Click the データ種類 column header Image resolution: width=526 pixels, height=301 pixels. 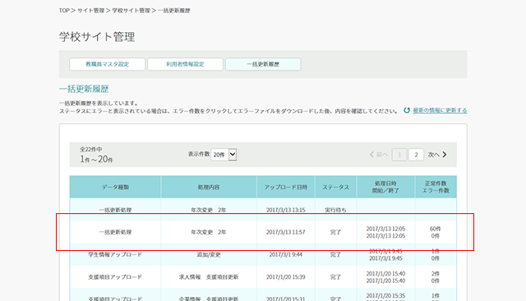tap(115, 187)
